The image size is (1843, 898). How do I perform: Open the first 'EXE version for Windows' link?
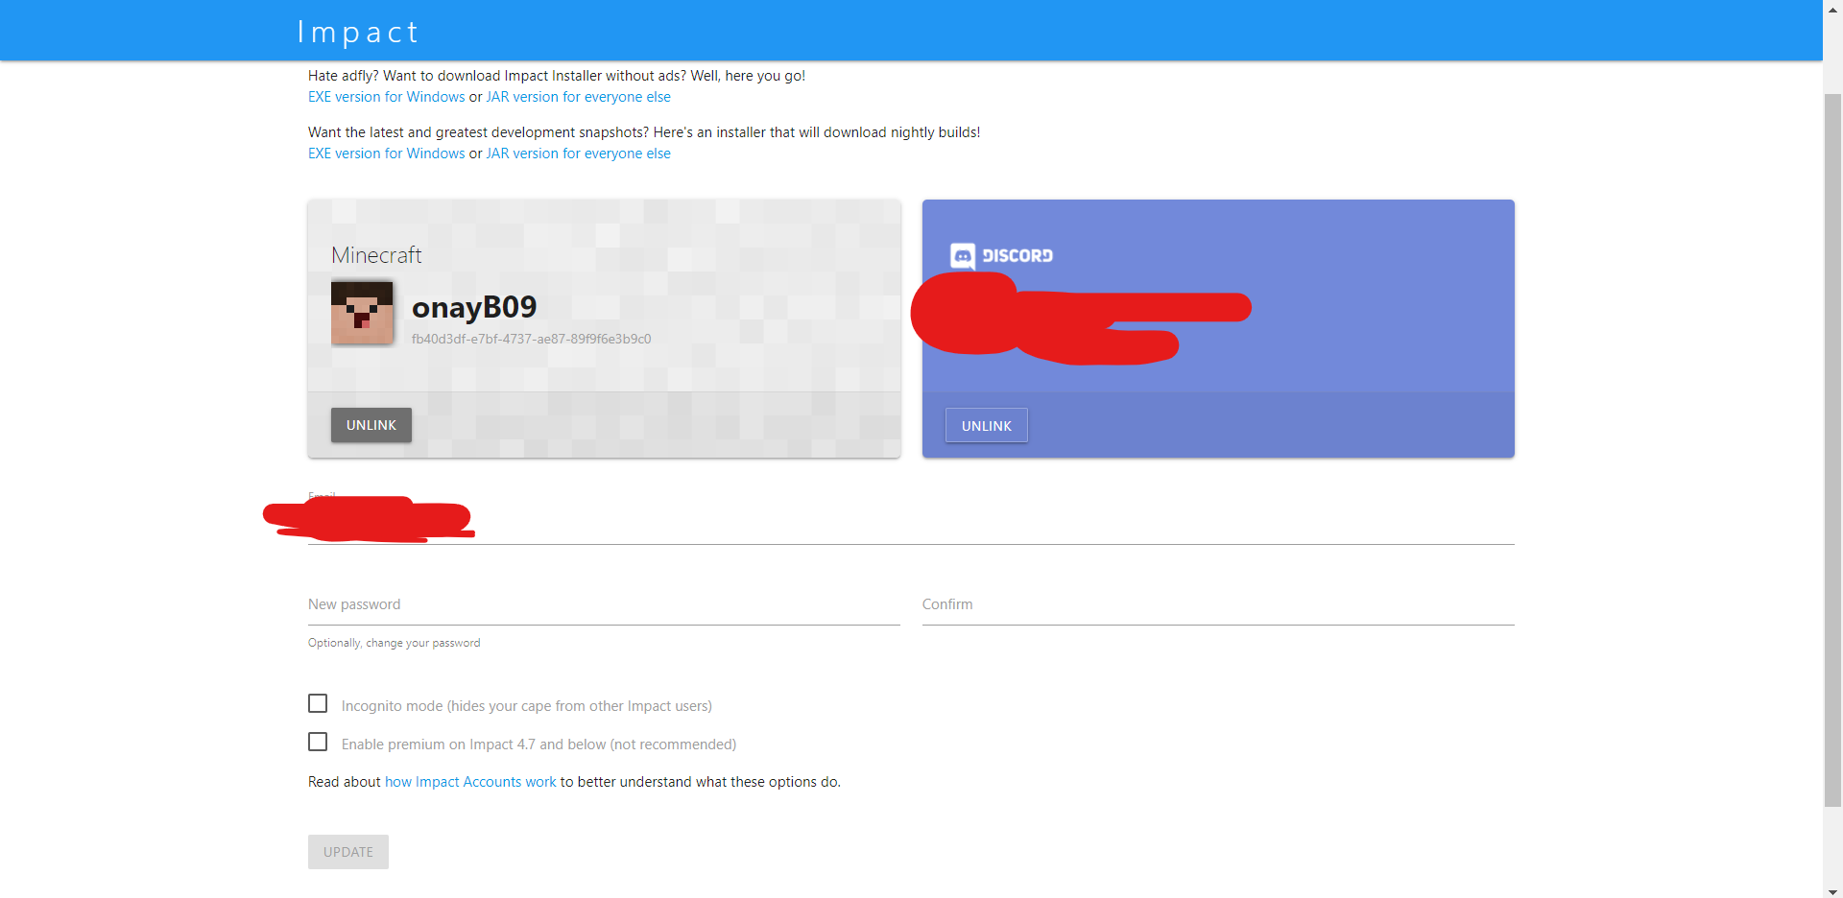(385, 96)
